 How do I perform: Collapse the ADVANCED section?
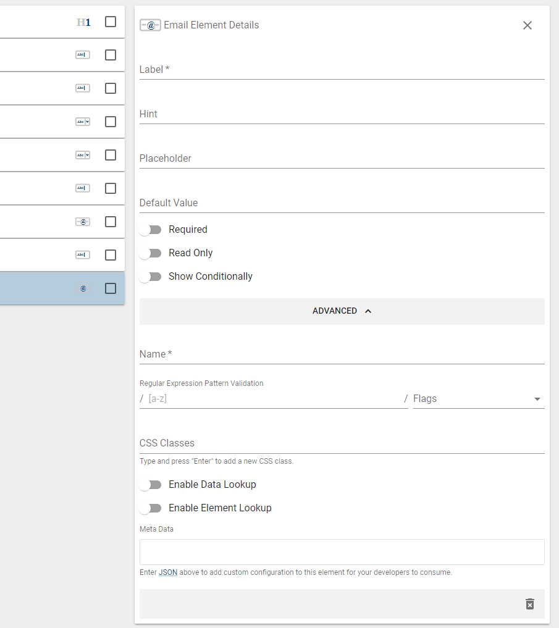tap(342, 311)
